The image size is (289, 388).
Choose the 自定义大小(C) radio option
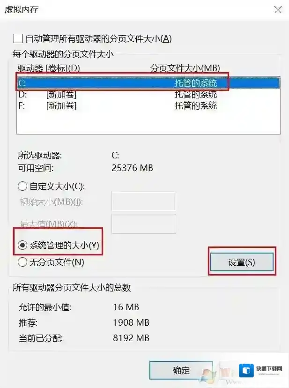(22, 186)
